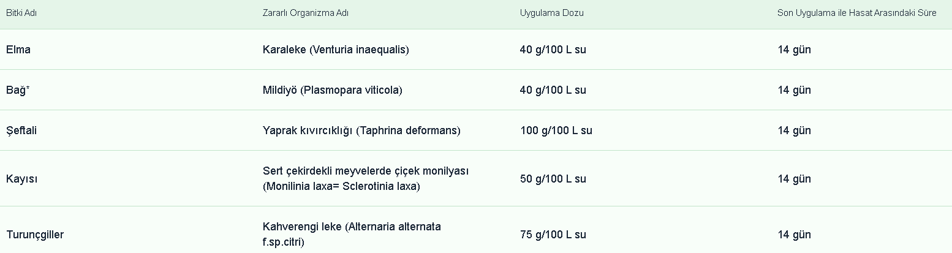Select the "Turunçgiller" plant name cell
The height and width of the screenshot is (253, 952).
(35, 235)
